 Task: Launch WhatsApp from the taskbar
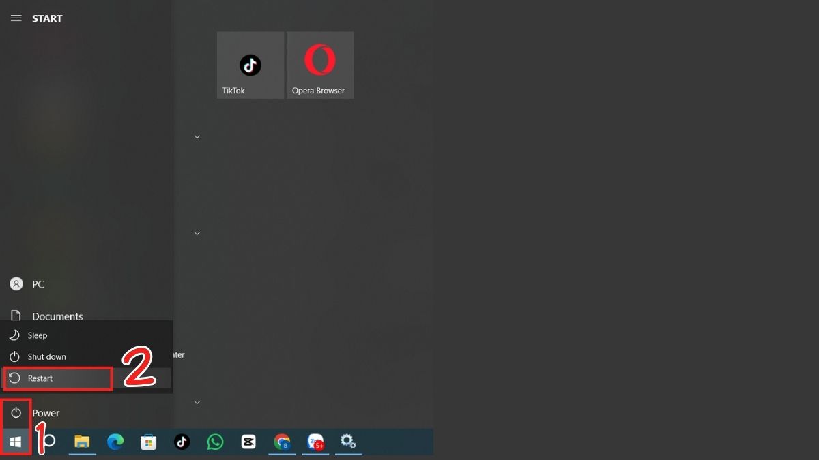(x=215, y=442)
